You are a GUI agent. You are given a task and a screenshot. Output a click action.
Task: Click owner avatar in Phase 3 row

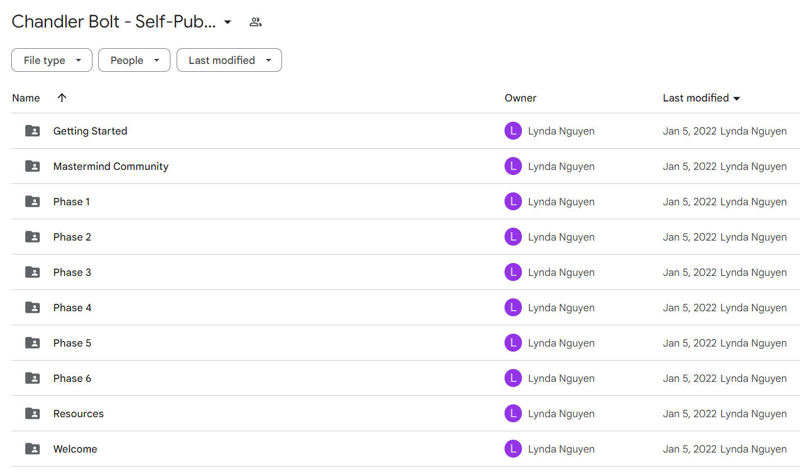(x=513, y=272)
